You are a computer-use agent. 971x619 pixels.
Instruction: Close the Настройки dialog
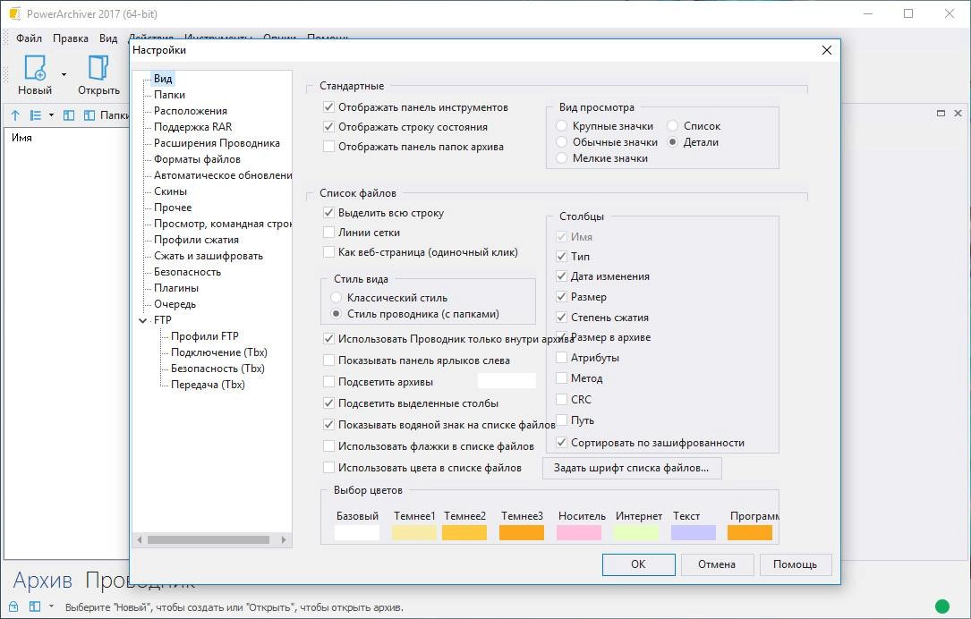826,50
